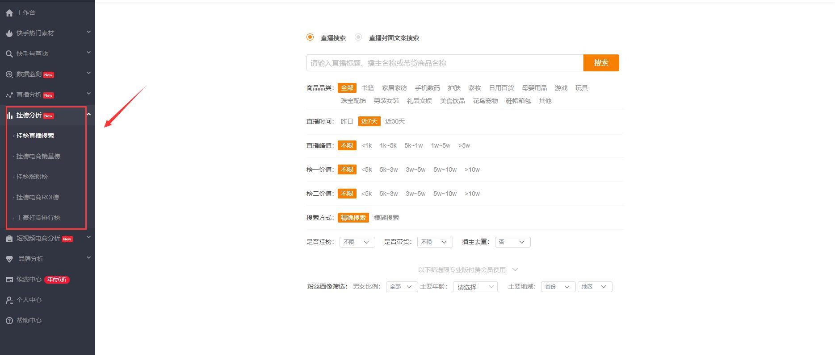The image size is (835, 355).
Task: Click the 品牌分析 diamond icon
Action: tap(9, 259)
